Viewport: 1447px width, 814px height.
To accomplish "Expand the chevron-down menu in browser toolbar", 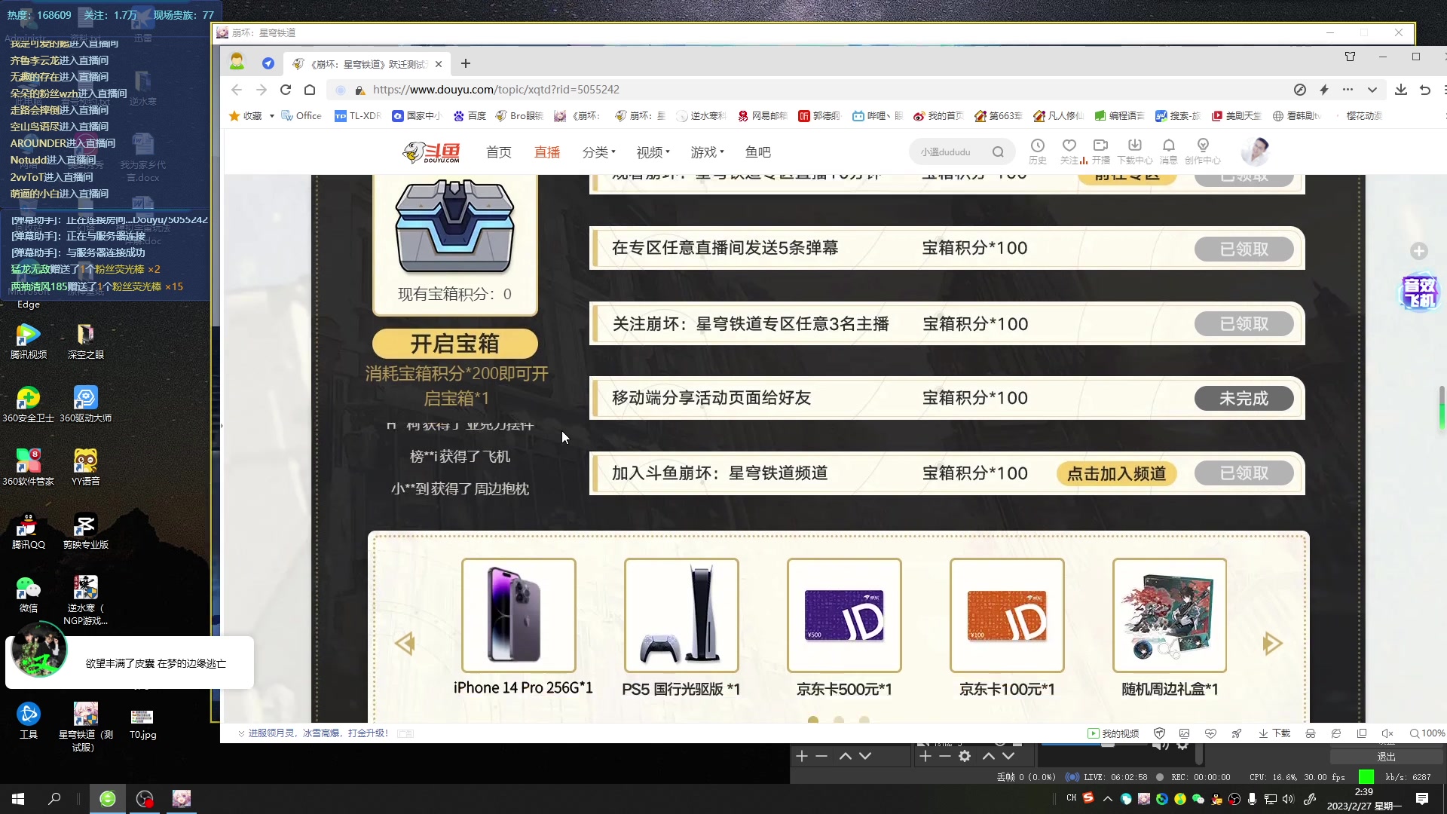I will [1372, 90].
